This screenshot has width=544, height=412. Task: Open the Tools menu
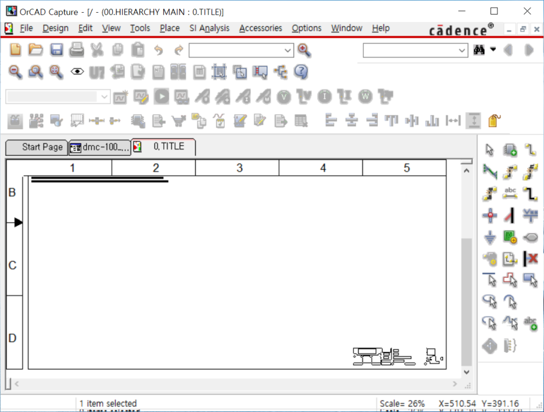pos(140,28)
